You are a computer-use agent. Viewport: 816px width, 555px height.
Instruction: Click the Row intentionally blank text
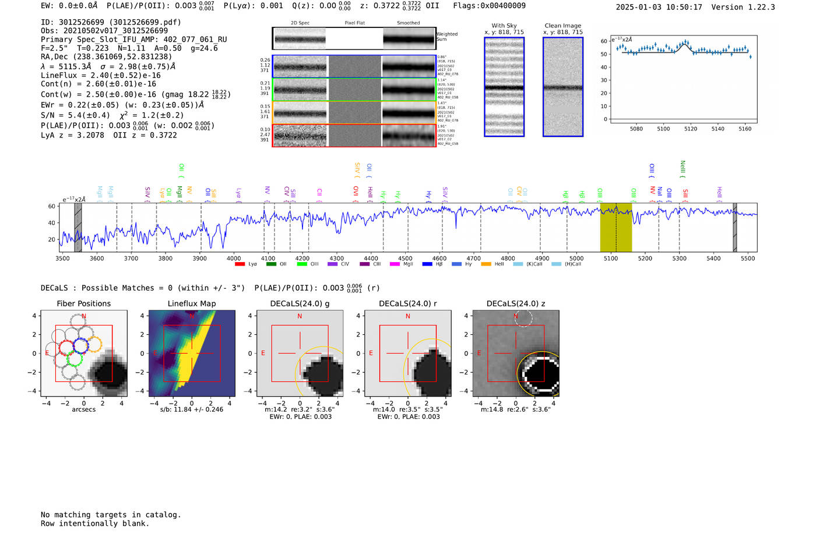coord(95,524)
